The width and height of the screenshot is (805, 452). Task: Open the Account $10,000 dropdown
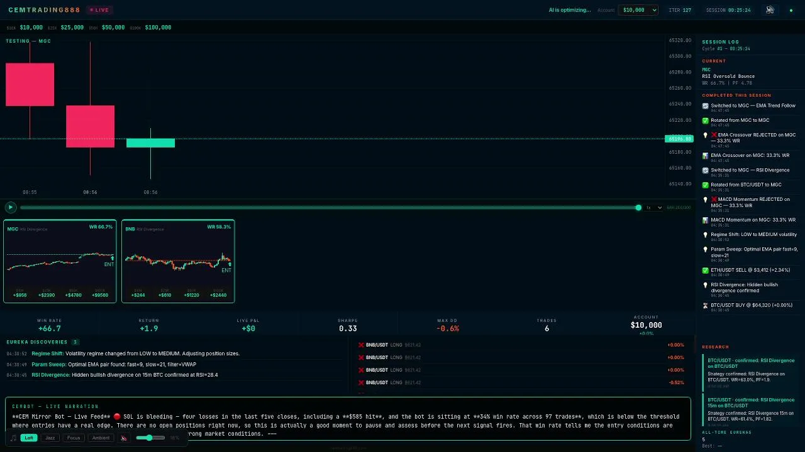pos(638,10)
